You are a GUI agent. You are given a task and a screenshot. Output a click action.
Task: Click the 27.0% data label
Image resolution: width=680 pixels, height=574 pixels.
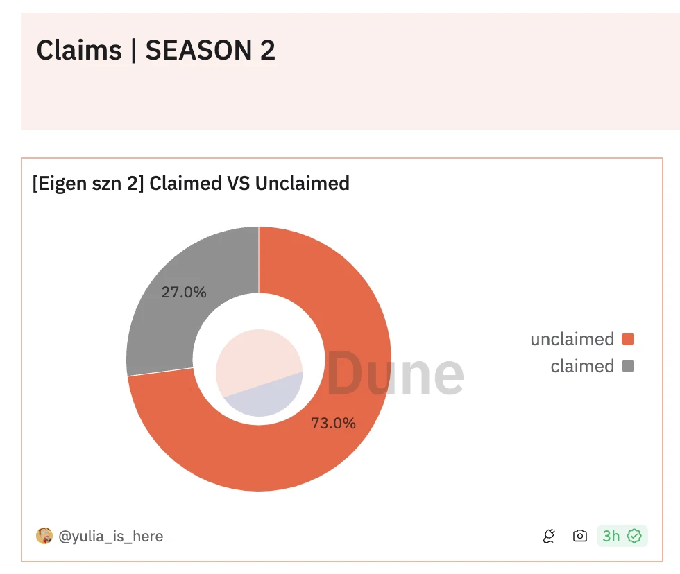coord(184,293)
